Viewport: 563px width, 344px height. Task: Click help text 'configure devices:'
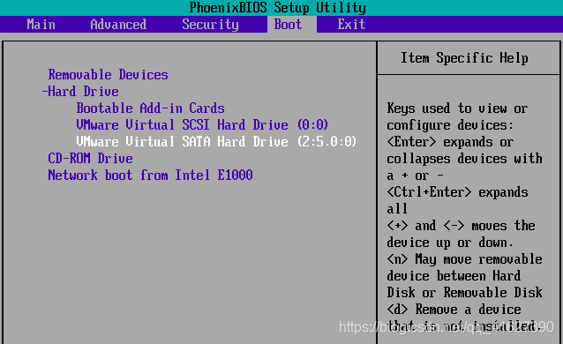pyautogui.click(x=450, y=125)
